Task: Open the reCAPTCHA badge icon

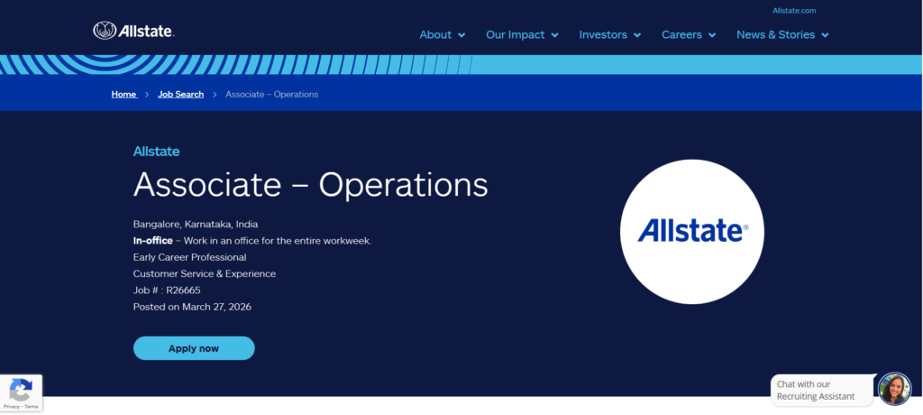Action: (21, 390)
